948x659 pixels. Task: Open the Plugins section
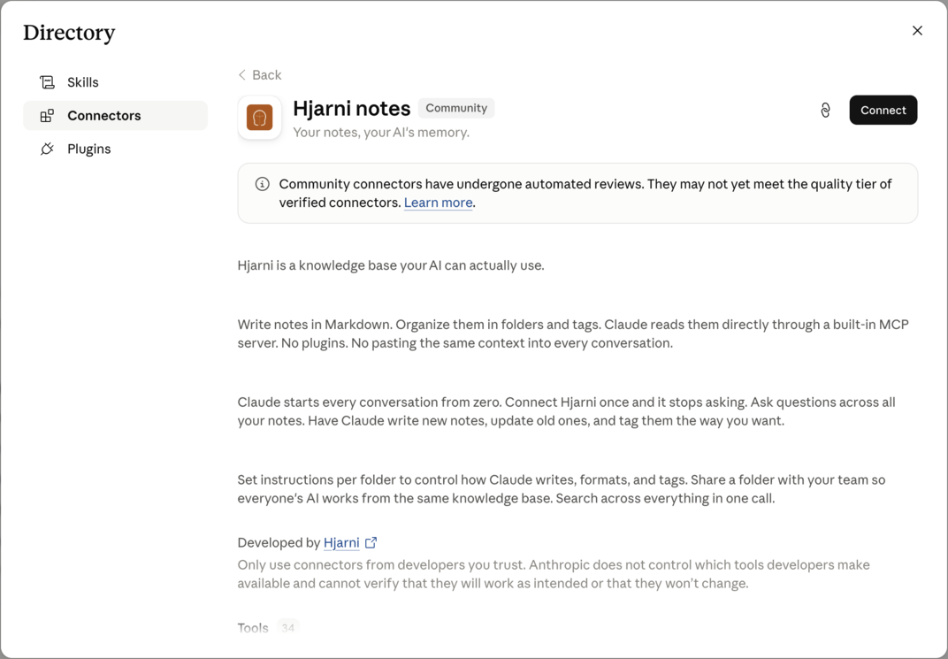115,149
